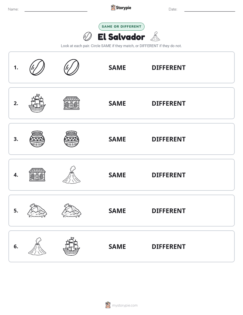Circle SAME for pair 1
243x315 pixels.
click(117, 68)
